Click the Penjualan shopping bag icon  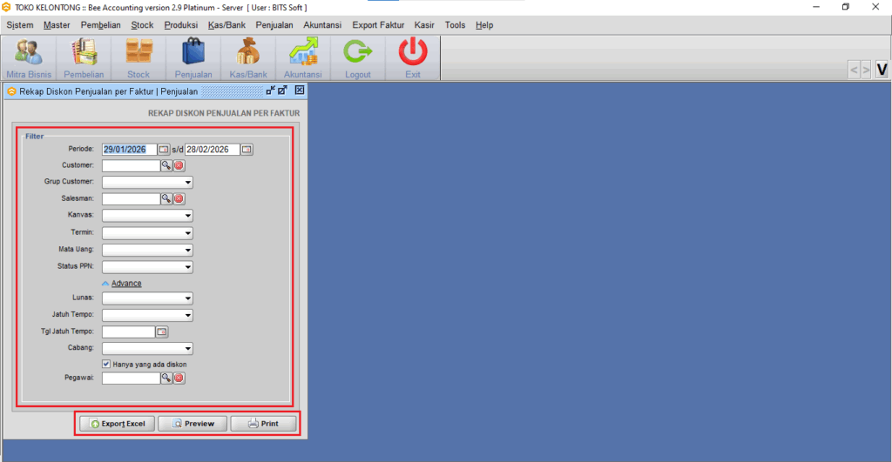point(193,54)
